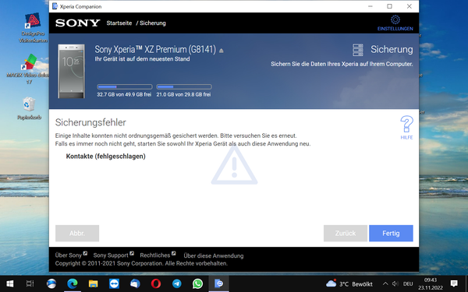Click the internal storage bar 32.7 GB
The height and width of the screenshot is (292, 468).
point(125,86)
